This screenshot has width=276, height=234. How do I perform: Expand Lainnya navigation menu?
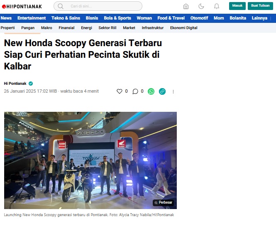261,18
